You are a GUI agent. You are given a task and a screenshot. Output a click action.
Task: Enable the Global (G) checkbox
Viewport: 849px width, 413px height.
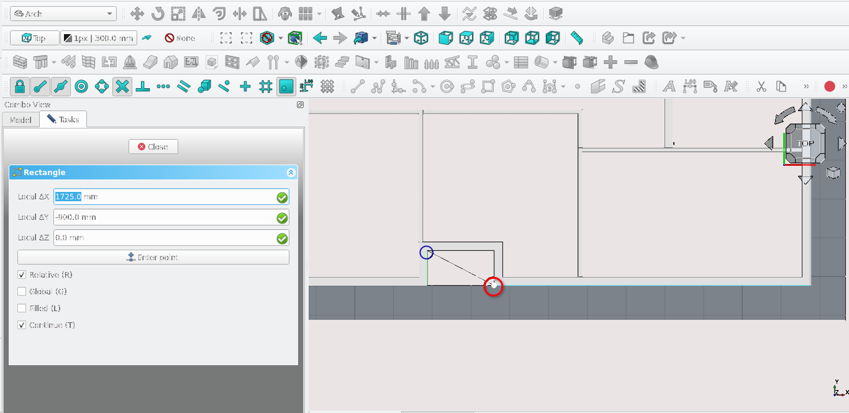click(22, 291)
